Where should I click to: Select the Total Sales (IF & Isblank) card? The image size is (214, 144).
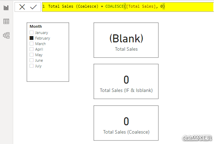click(126, 82)
